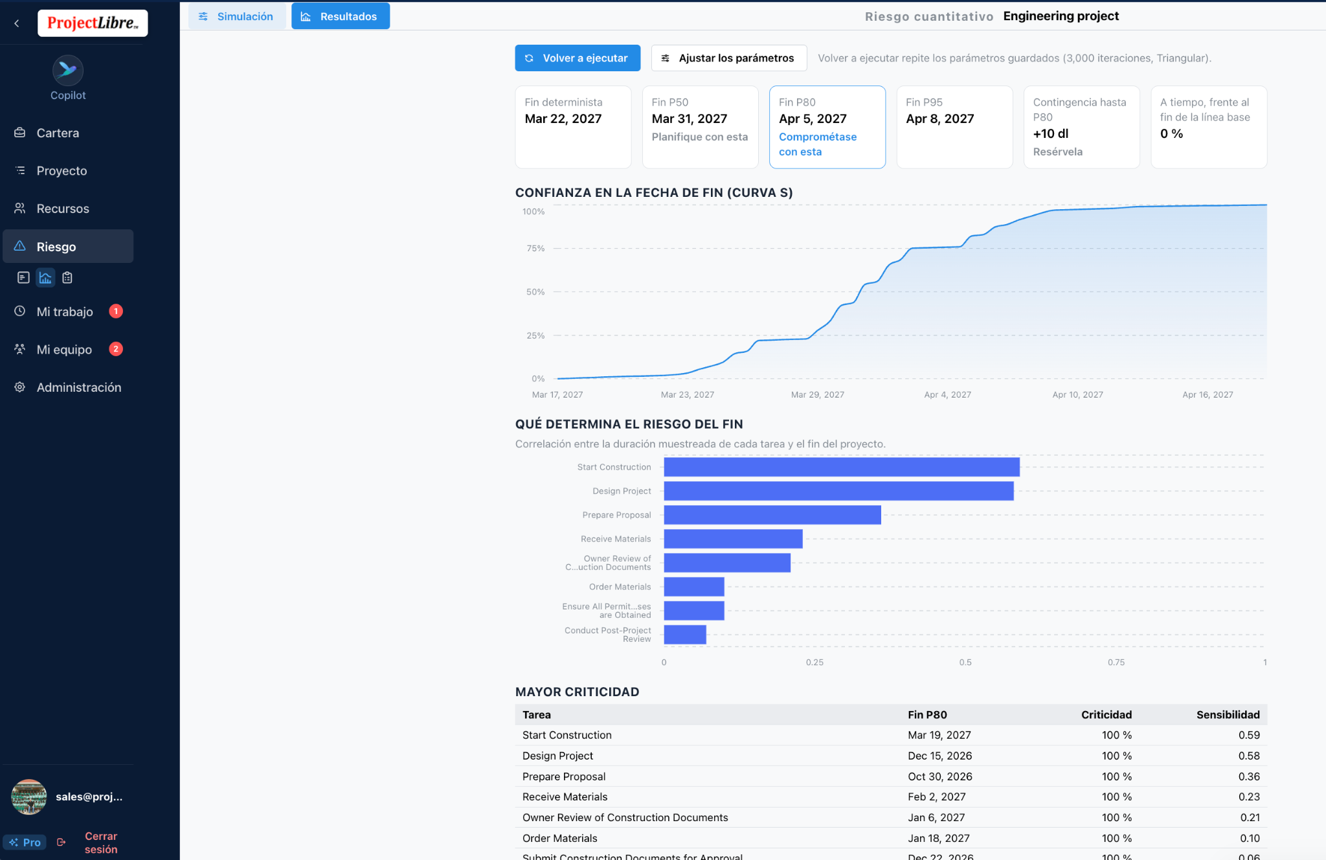
Task: Open Ajustar los parámetros
Action: click(729, 58)
